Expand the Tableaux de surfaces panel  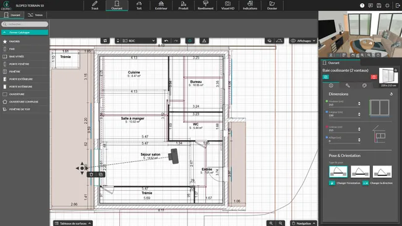click(x=73, y=223)
